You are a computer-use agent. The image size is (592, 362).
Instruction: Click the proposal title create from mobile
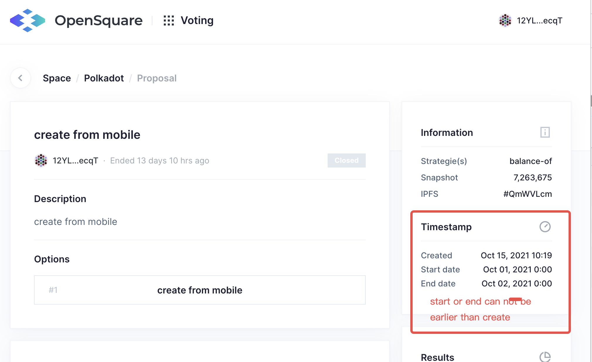coord(87,135)
